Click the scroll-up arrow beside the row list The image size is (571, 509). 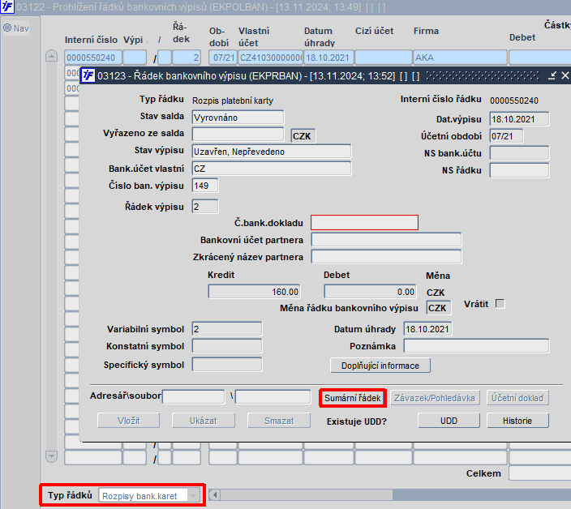[x=51, y=56]
